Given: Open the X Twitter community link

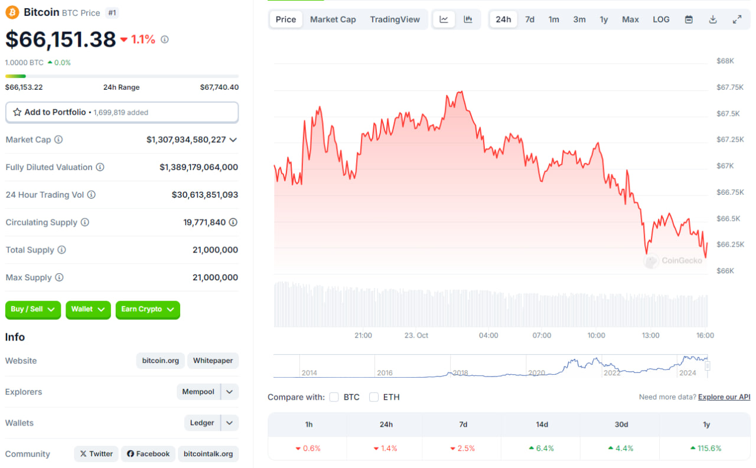Looking at the screenshot, I should (x=96, y=454).
